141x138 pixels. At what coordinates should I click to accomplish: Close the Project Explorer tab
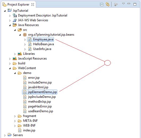(x=33, y=5)
